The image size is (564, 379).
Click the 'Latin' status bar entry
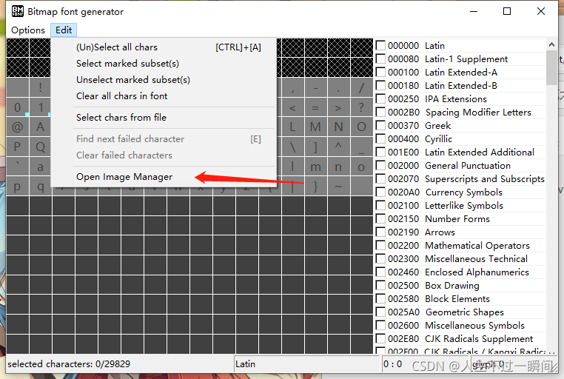[245, 364]
